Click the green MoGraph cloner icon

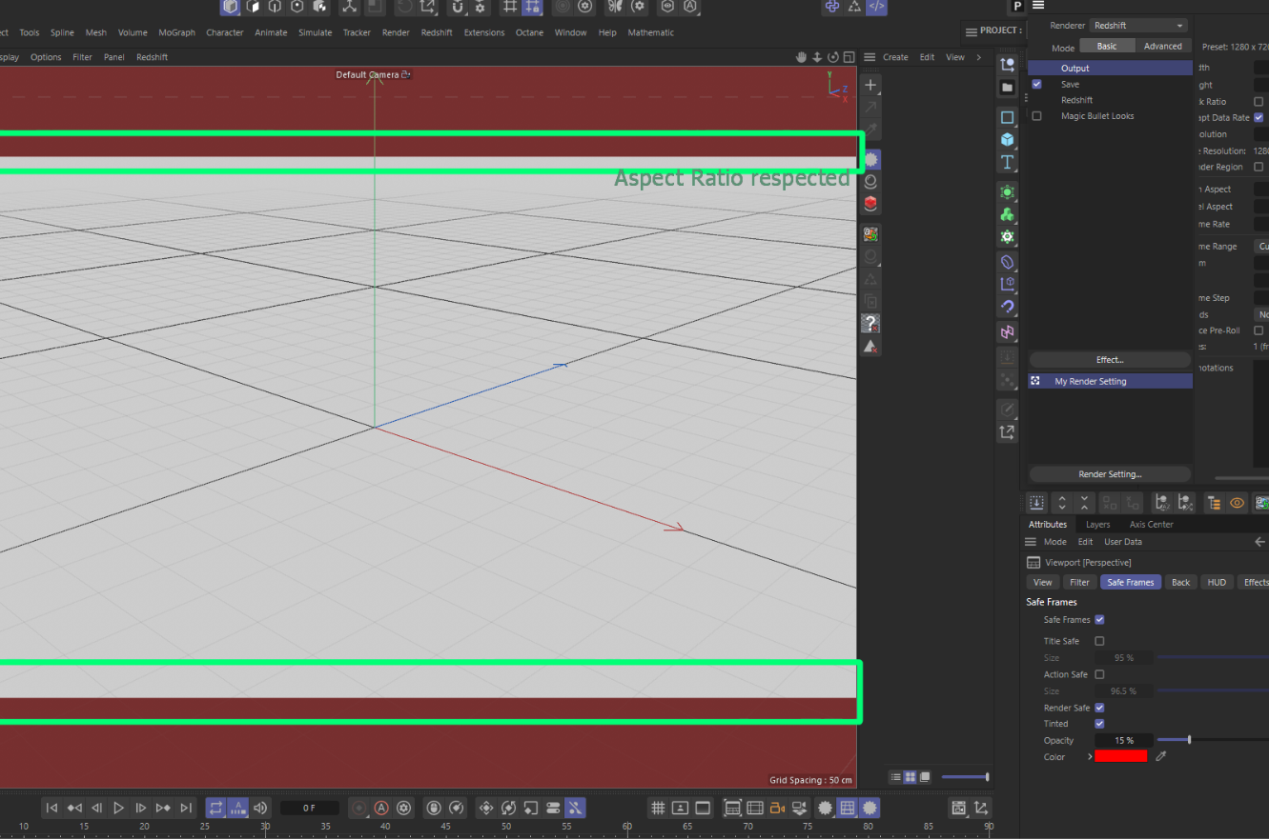click(x=1007, y=214)
